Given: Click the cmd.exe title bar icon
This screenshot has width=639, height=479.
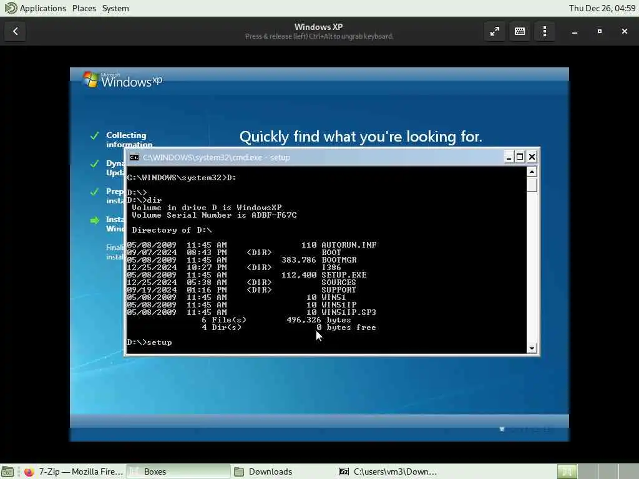Looking at the screenshot, I should tap(134, 157).
